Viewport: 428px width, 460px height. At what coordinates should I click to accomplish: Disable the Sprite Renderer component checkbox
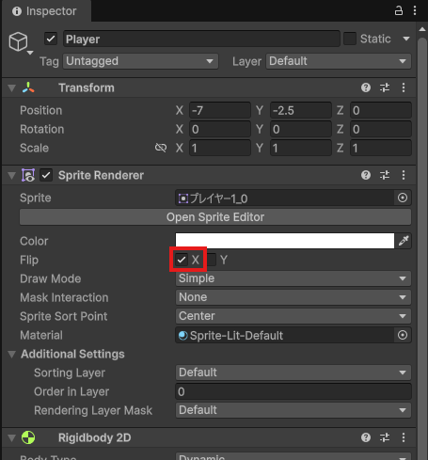coord(46,175)
